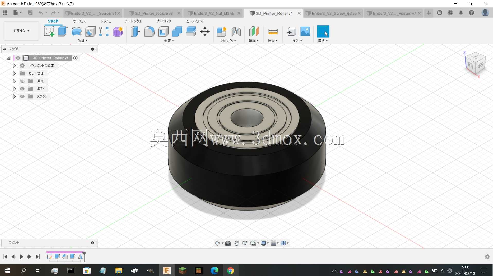This screenshot has width=493, height=276.
Task: Select the Extrude tool
Action: tap(63, 32)
